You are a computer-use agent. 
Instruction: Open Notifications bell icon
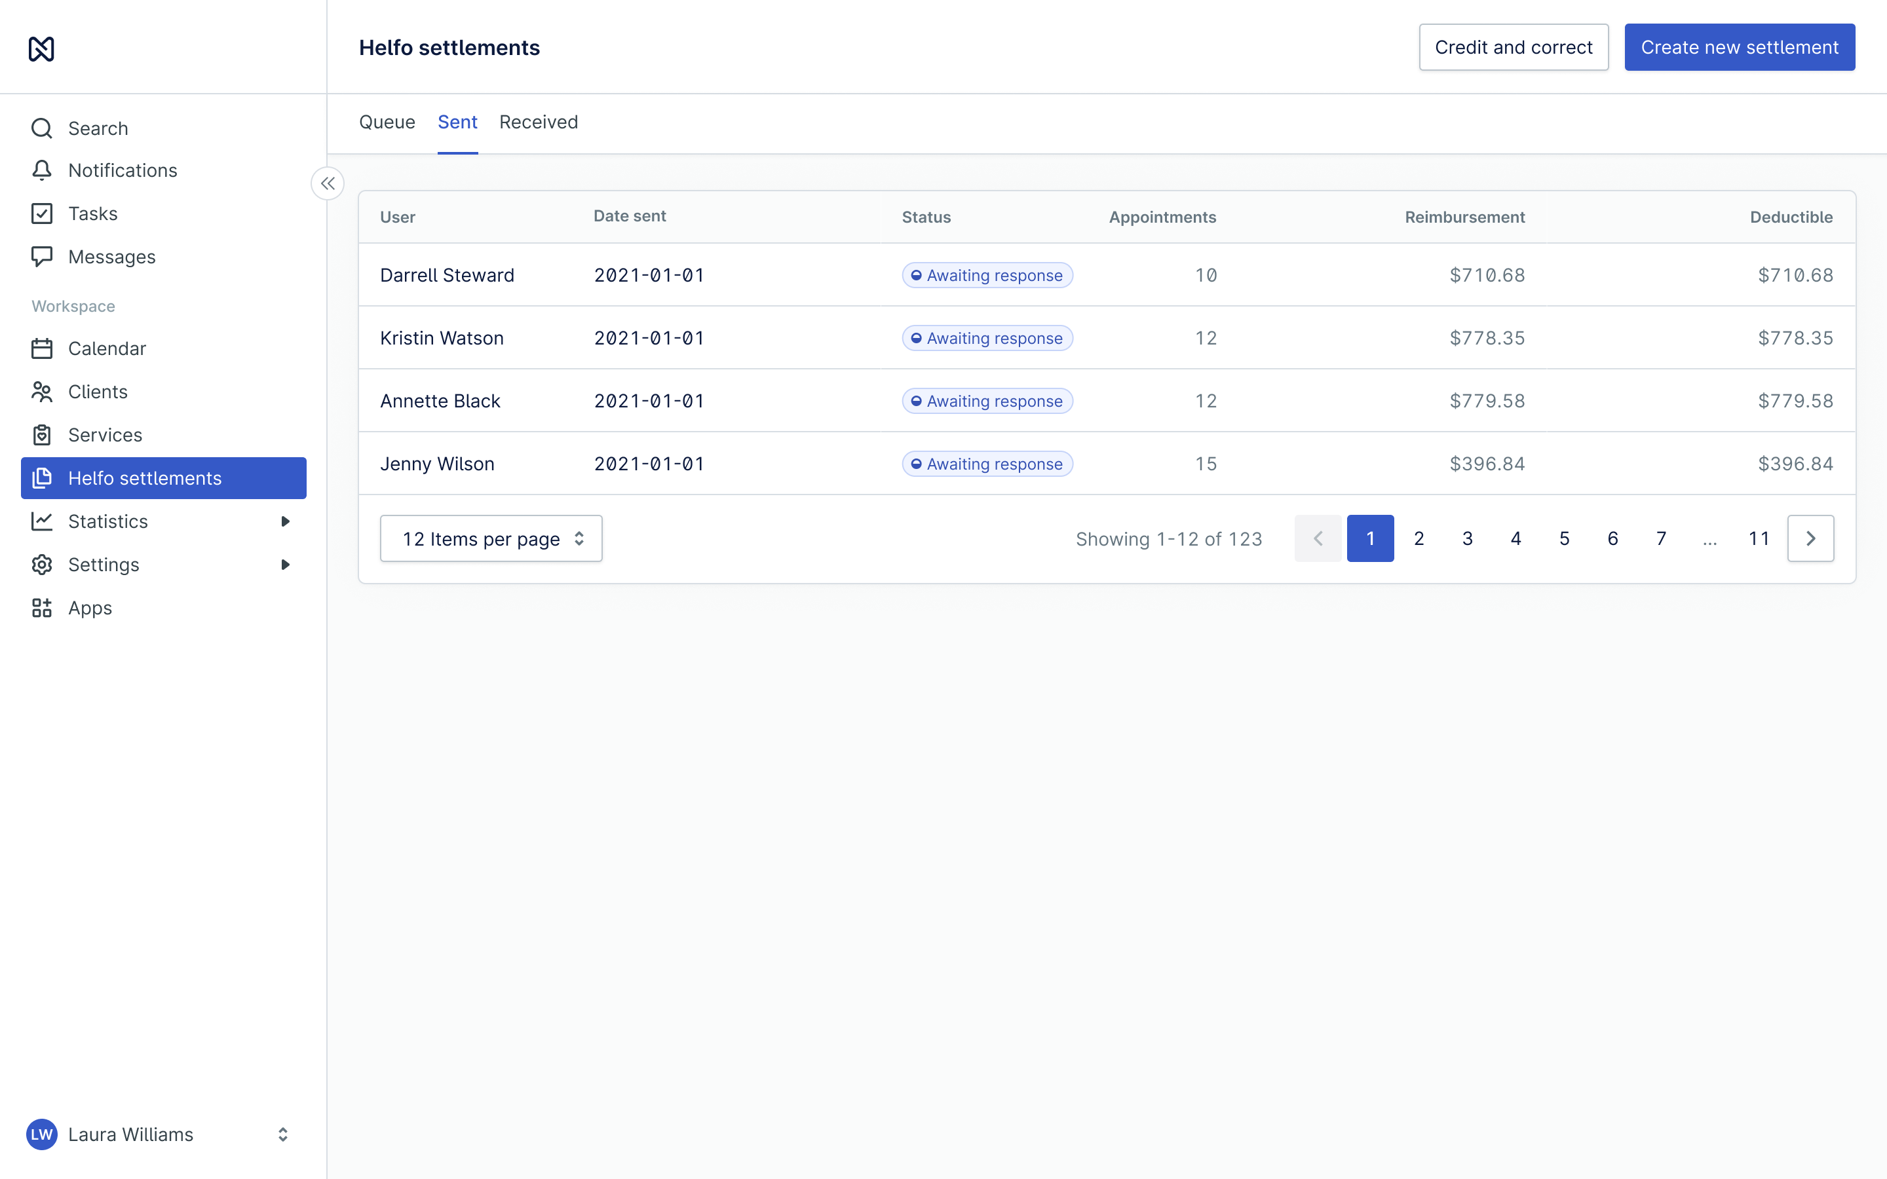[x=41, y=170]
